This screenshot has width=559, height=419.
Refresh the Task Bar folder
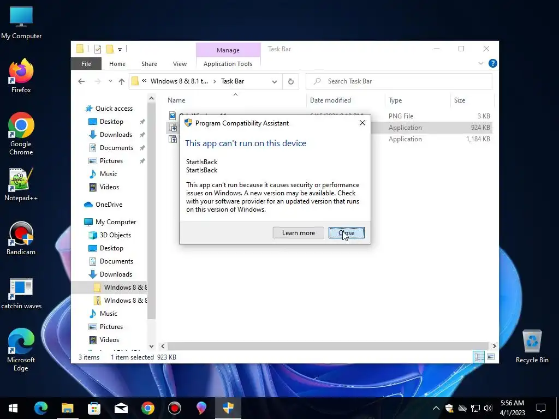tap(291, 82)
